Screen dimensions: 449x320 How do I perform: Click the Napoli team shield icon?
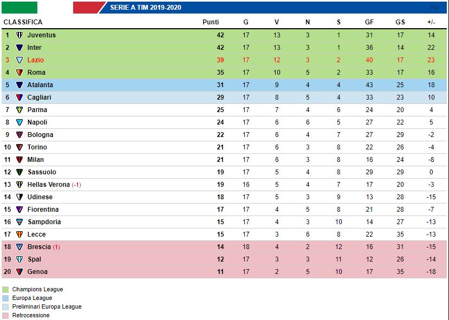(x=19, y=122)
